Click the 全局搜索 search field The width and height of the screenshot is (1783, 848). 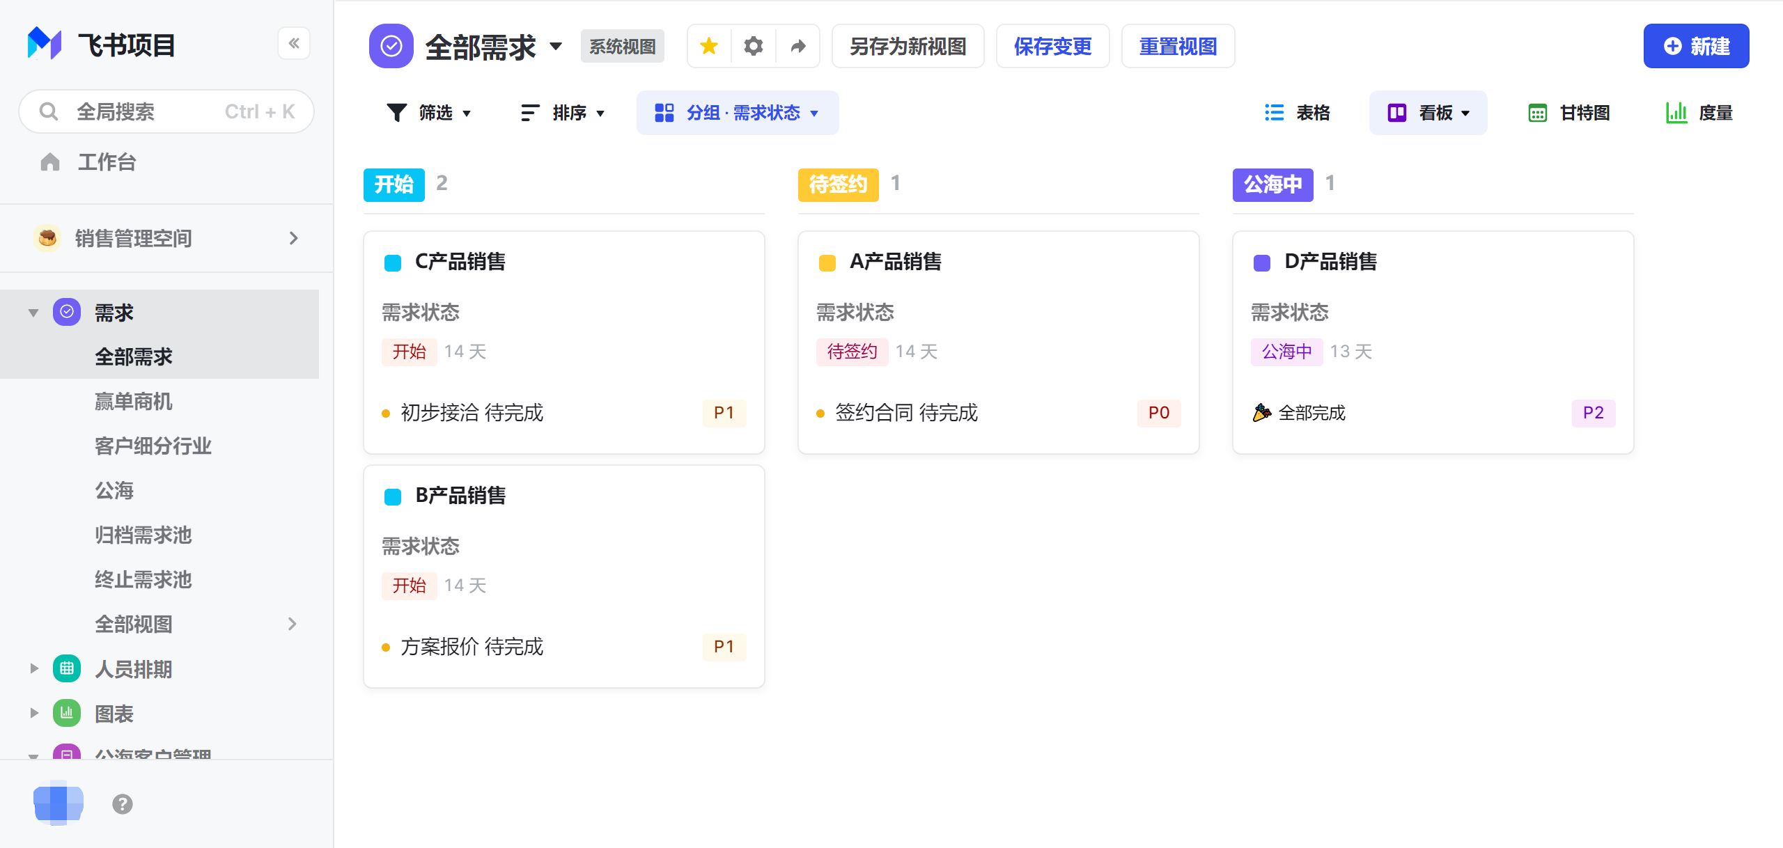(166, 111)
